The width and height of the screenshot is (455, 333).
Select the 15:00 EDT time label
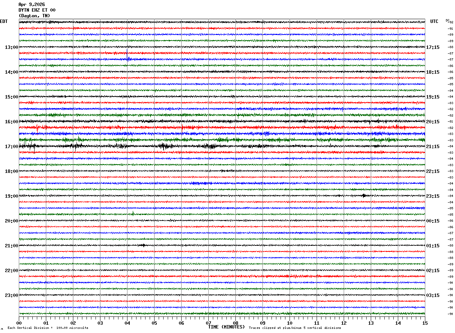(x=12, y=97)
